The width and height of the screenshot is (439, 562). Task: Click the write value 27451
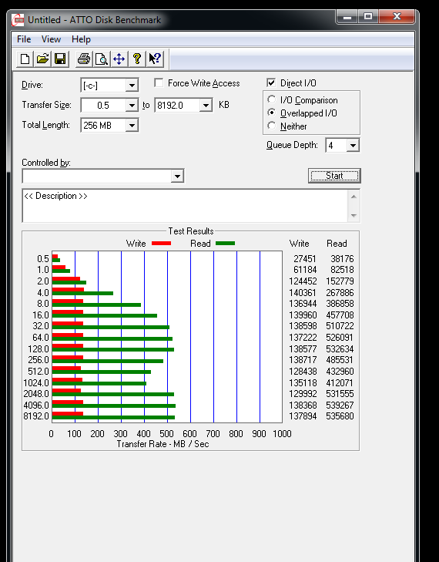(305, 259)
